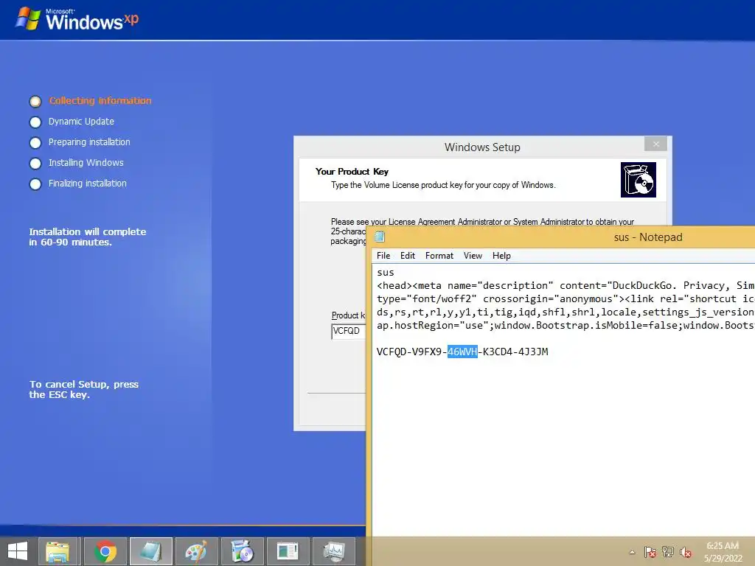The width and height of the screenshot is (755, 566).
Task: Click the first line 'sus' in Notepad
Action: pyautogui.click(x=386, y=273)
